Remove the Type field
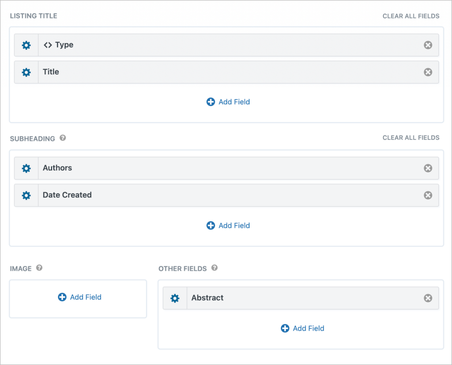This screenshot has width=452, height=365. (x=428, y=45)
